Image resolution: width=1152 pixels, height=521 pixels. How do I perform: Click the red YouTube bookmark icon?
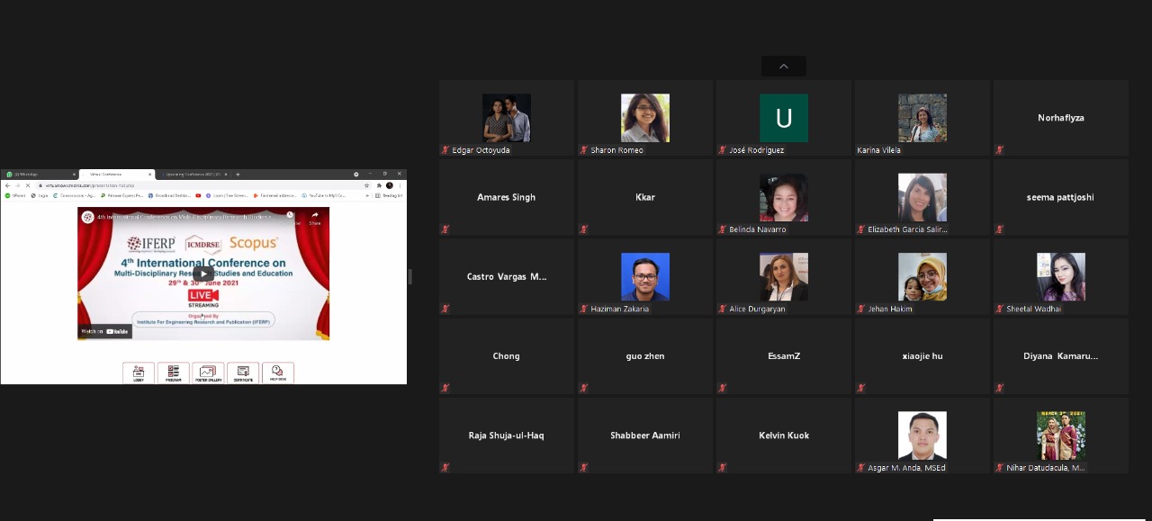198,195
